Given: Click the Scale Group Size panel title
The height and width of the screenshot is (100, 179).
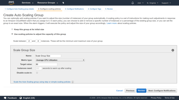Looking at the screenshot, I should point(24,50).
